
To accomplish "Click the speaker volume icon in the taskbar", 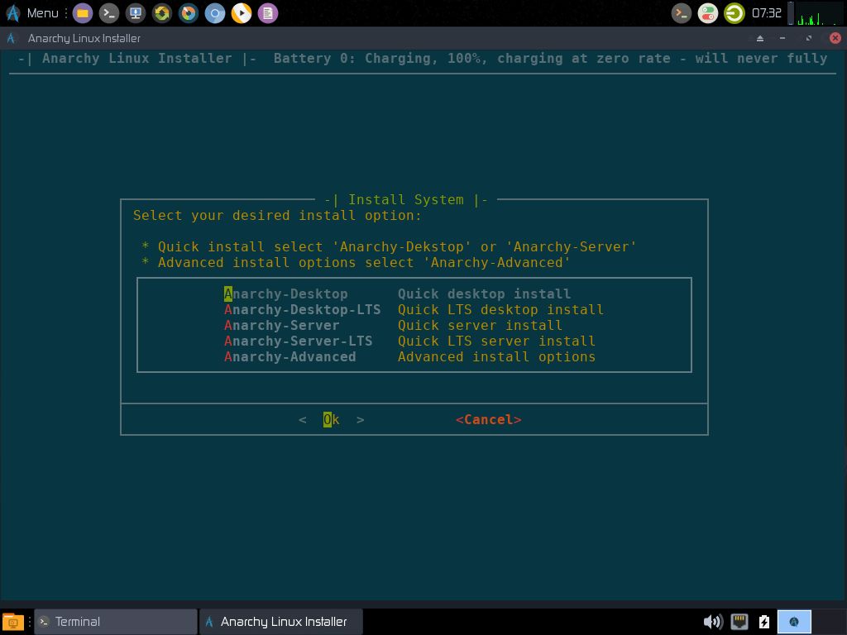I will (711, 622).
